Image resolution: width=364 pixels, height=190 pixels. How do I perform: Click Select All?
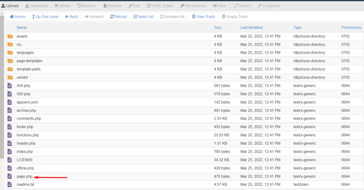[144, 17]
